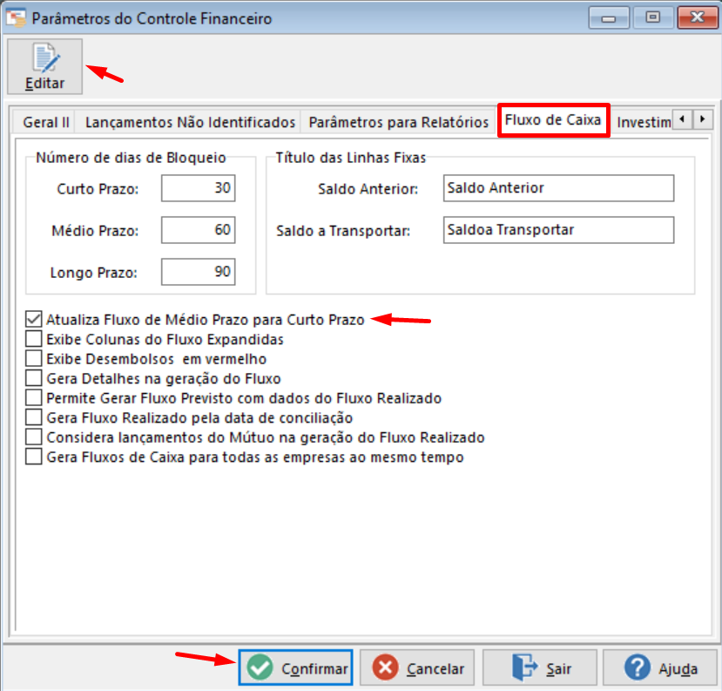Open the partially visible Investim tab

[644, 122]
